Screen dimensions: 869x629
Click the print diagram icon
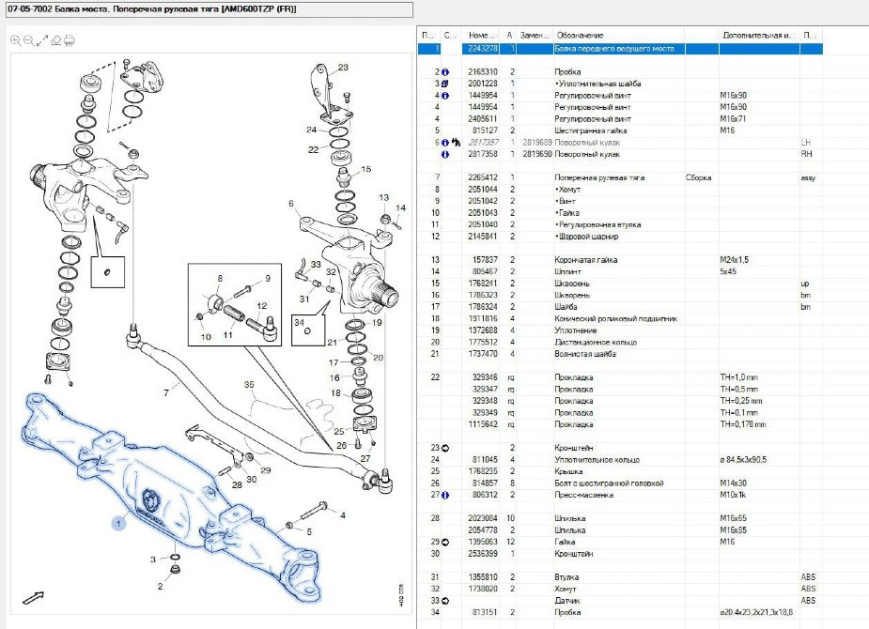tap(70, 40)
